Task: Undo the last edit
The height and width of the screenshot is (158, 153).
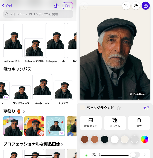Action: pyautogui.click(x=126, y=6)
